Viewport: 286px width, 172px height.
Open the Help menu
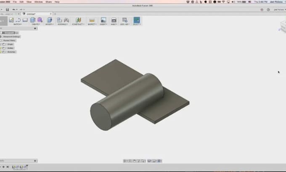(57, 2)
